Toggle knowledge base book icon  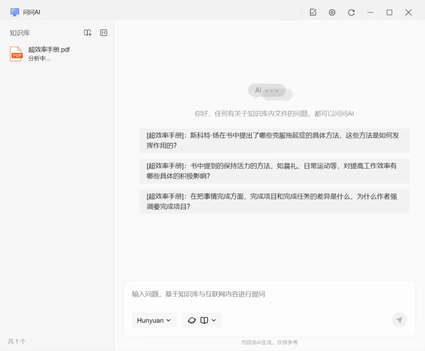click(x=204, y=320)
